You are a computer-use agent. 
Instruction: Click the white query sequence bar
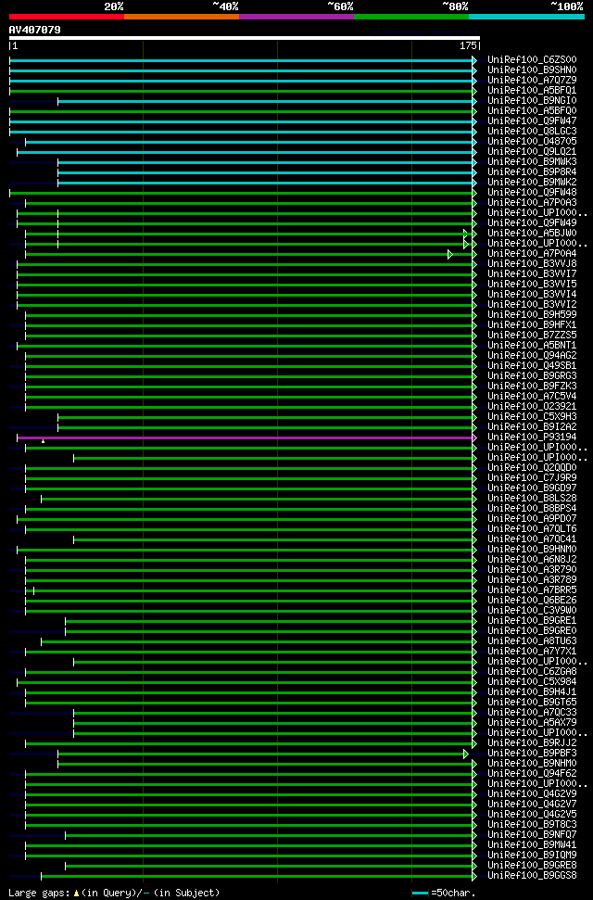coord(244,38)
